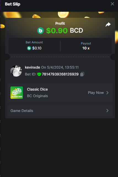Click the $0.90 profit amount

(57, 30)
